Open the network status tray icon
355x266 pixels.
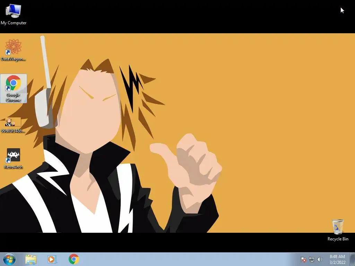312,259
